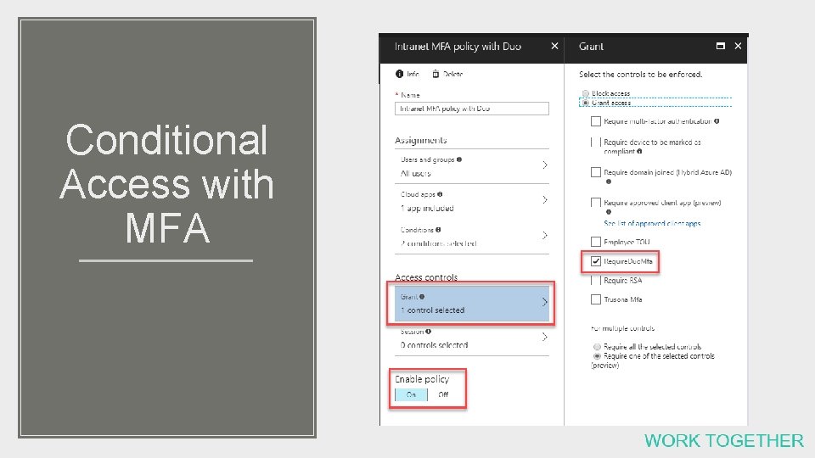Click the Info icon in policy toolbar
The height and width of the screenshot is (458, 815).
(x=399, y=74)
